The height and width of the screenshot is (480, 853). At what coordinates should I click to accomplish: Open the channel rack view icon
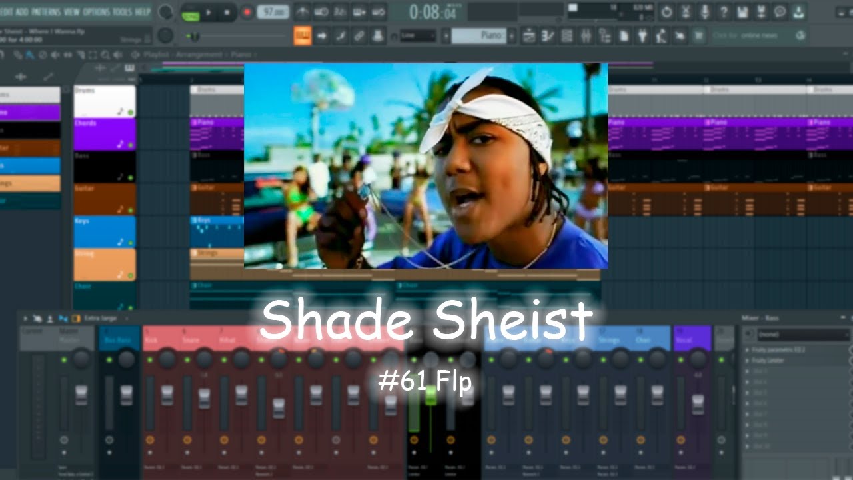click(x=567, y=36)
